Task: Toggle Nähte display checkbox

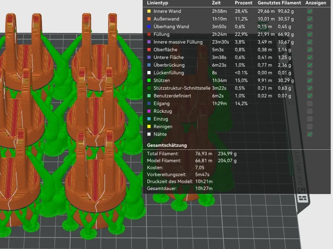Action: [310, 134]
